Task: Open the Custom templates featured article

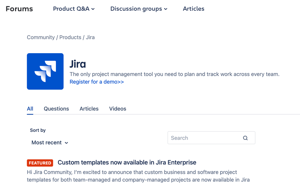Action: [x=127, y=163]
